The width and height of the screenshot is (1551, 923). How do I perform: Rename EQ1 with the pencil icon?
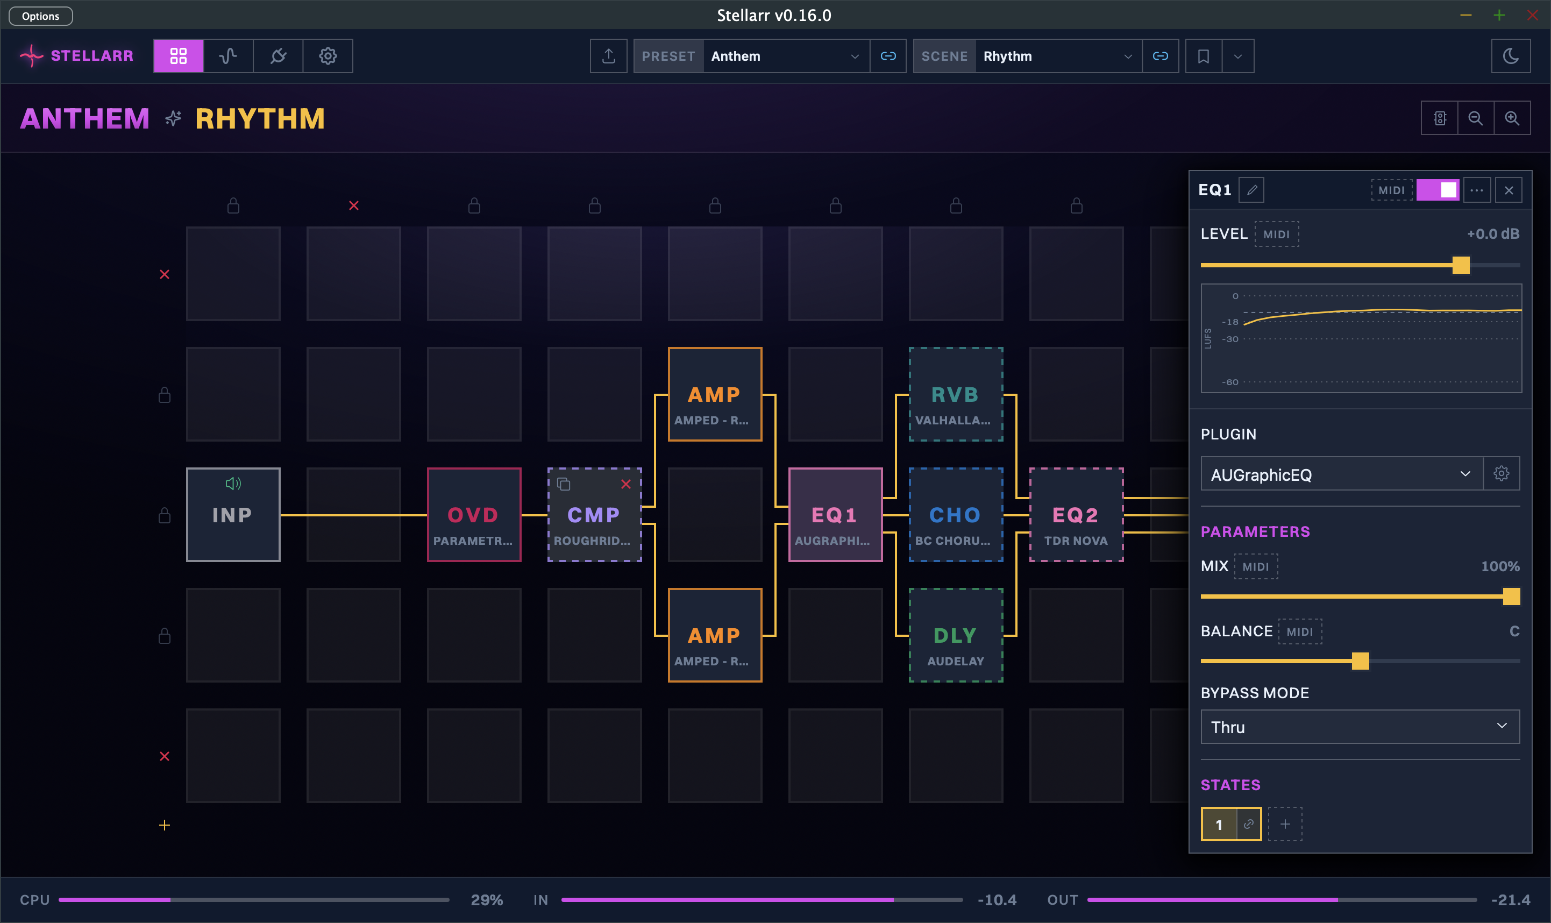point(1251,190)
